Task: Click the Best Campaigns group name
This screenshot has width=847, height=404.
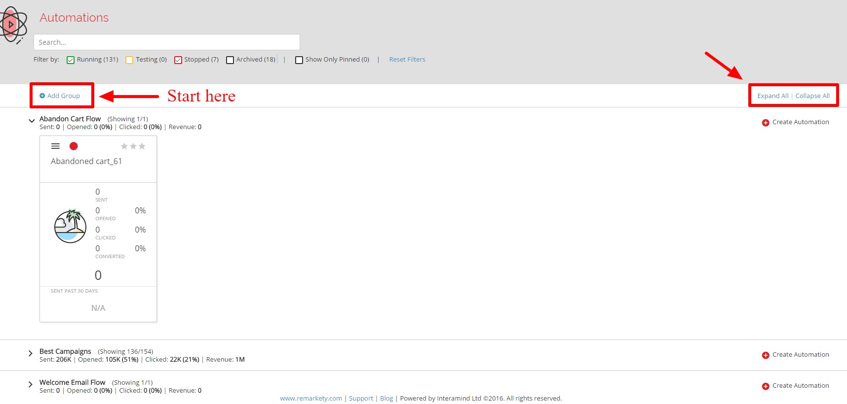Action: pyautogui.click(x=65, y=351)
